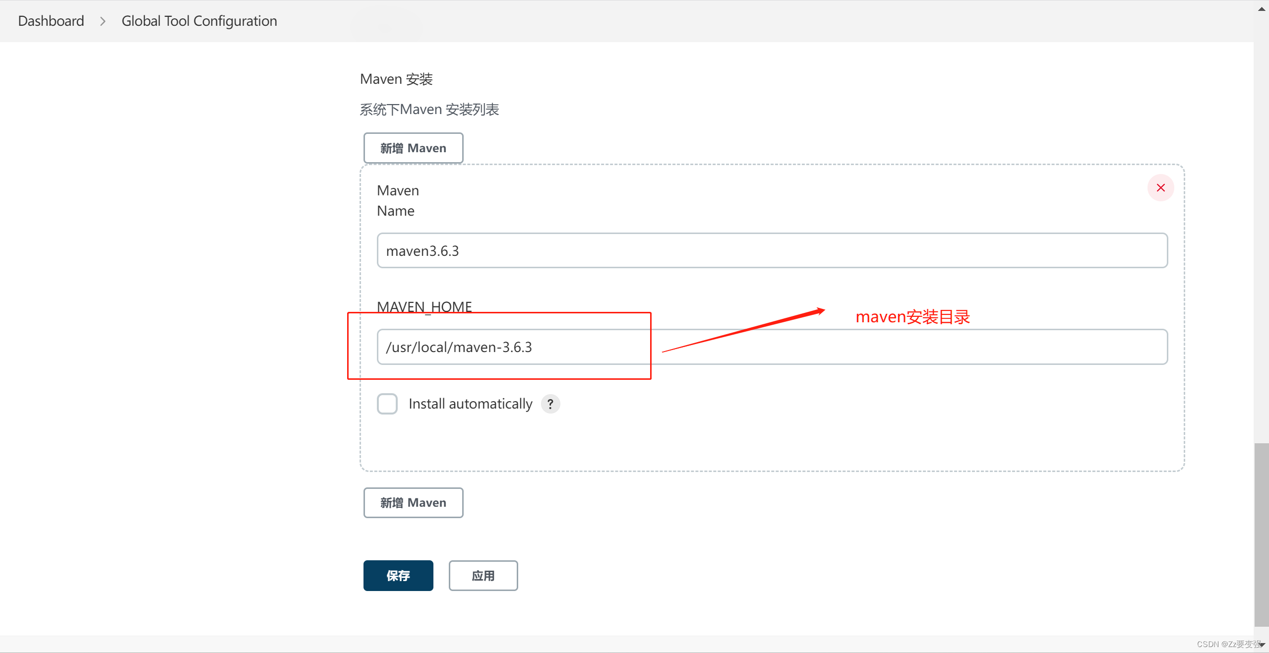Click the 保存 save button

click(398, 575)
